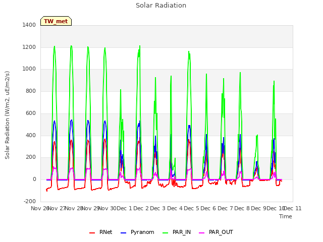Click the TW_met annotation label
Viewport: 323px width, 242px height.
point(56,21)
